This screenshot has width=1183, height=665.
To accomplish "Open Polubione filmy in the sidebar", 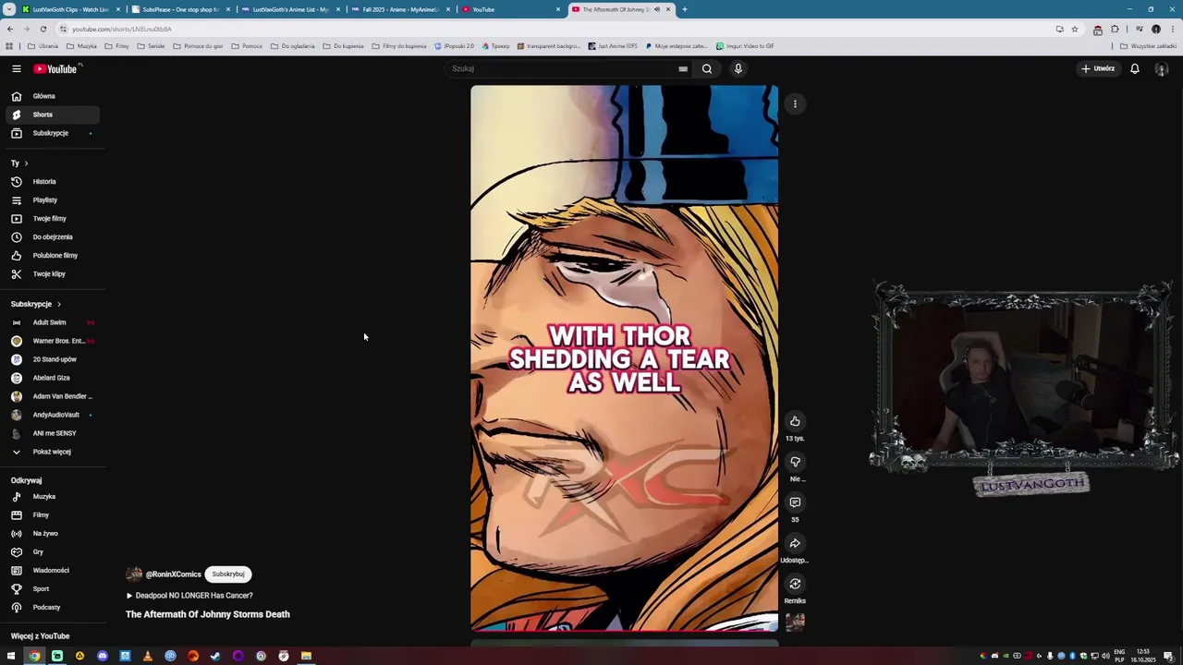I will 53,255.
